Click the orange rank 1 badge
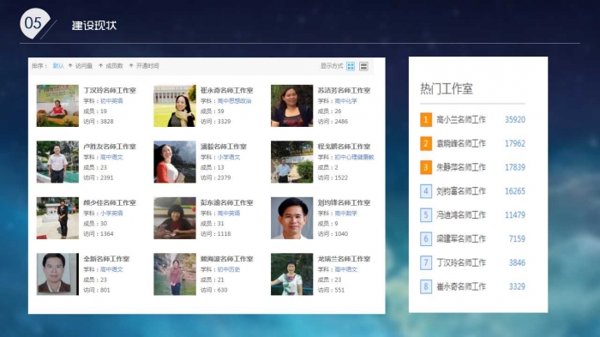The image size is (600, 337). tap(426, 119)
